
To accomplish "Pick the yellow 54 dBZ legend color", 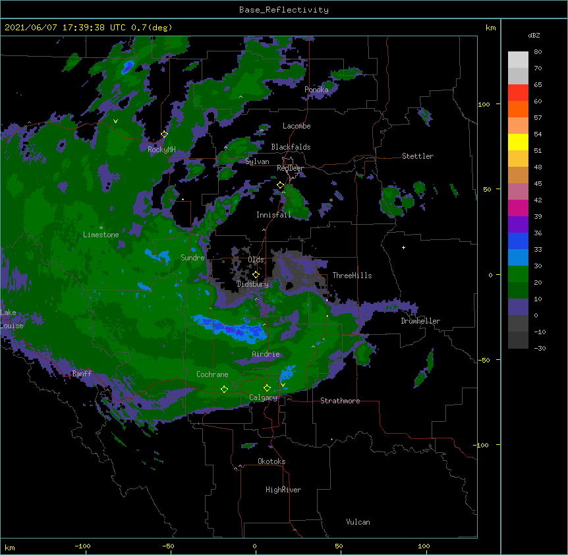I will click(x=518, y=142).
